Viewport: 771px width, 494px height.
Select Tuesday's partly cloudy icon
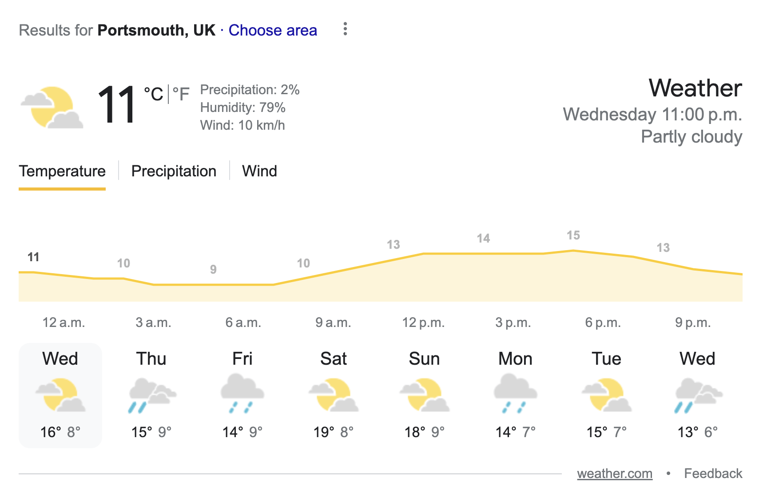607,395
